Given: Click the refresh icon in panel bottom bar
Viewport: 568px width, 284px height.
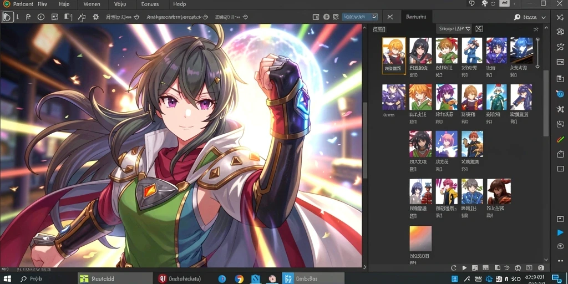Looking at the screenshot, I should [453, 268].
